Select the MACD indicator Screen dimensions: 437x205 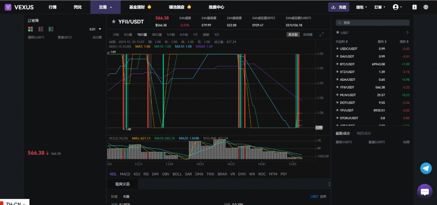(x=125, y=174)
